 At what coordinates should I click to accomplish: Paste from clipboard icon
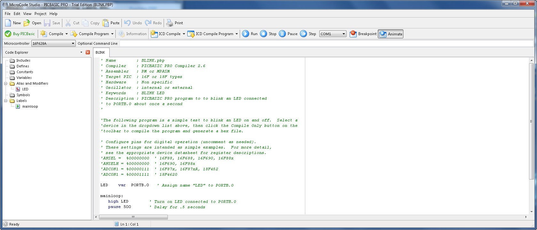click(105, 23)
